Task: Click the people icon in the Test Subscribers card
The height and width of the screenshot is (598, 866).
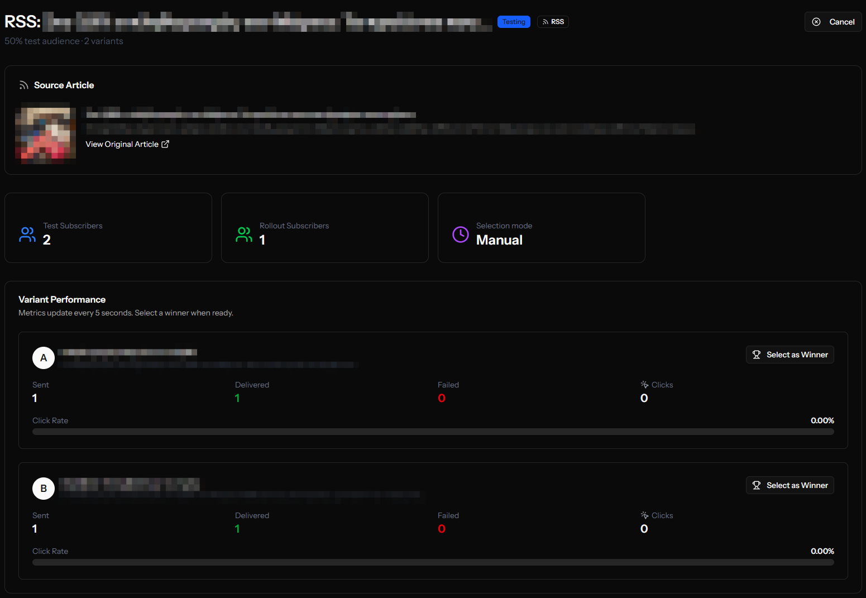Action: tap(27, 235)
